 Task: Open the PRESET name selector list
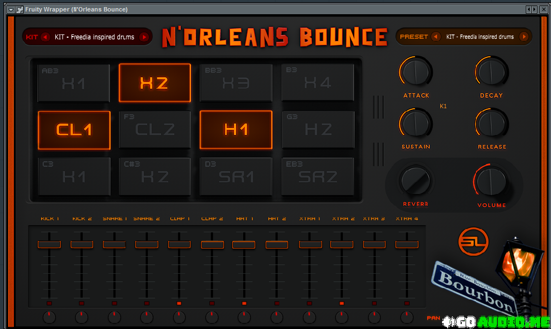(480, 37)
